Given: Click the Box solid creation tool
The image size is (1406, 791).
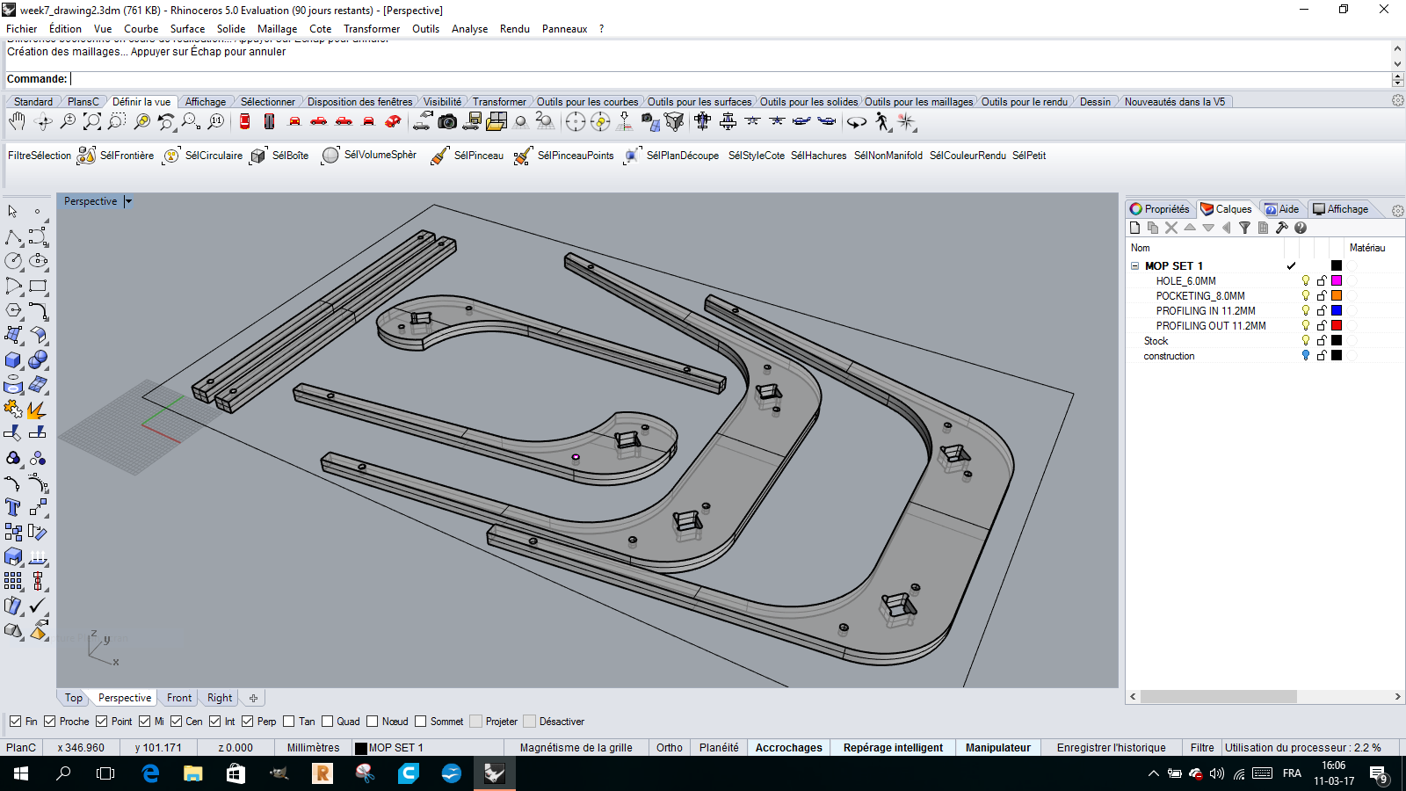Looking at the screenshot, I should pyautogui.click(x=13, y=360).
